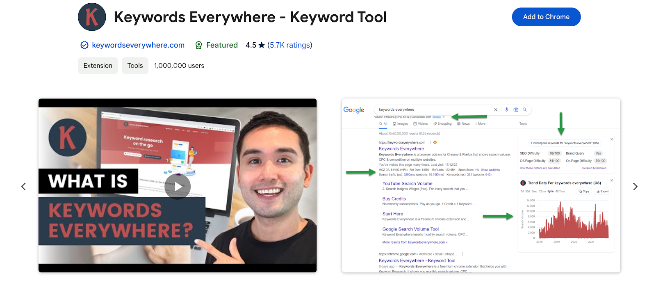The height and width of the screenshot is (283, 656).
Task: Click the verified publisher badge icon
Action: 84,45
